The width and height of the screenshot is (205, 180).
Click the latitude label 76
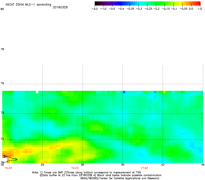pos(2,83)
